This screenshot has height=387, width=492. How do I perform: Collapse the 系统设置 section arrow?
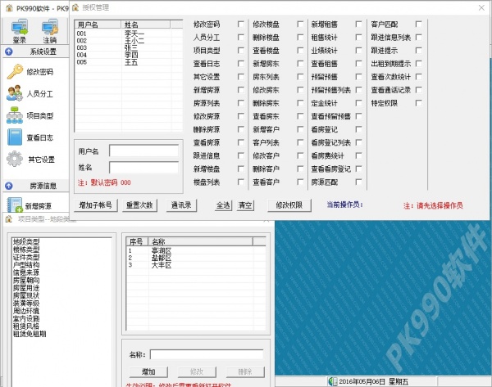coord(9,52)
